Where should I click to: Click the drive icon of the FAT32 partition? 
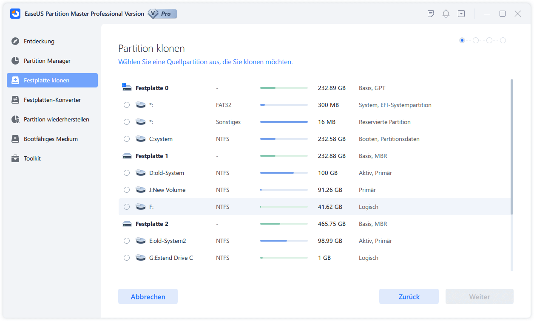(140, 105)
